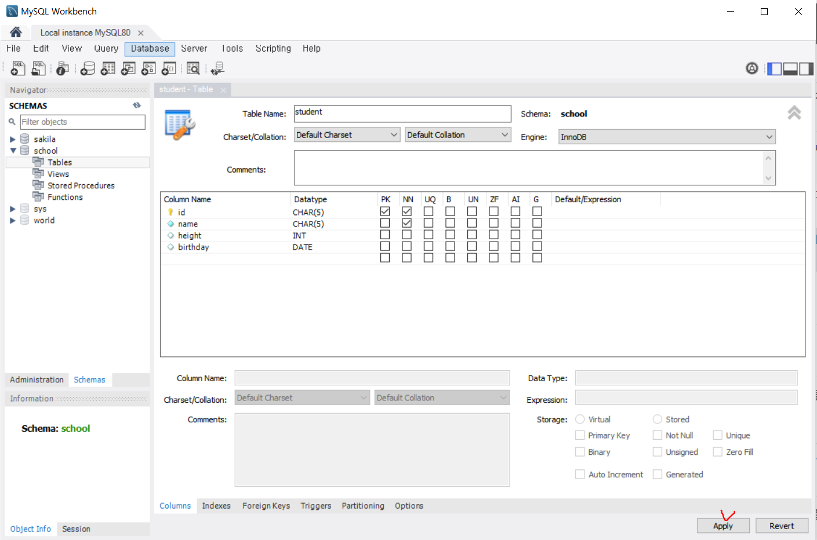817x540 pixels.
Task: Toggle the right sidebar panel icon
Action: [806, 69]
